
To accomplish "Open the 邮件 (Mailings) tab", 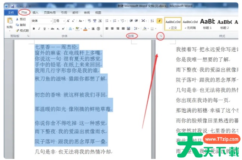I will (x=75, y=12).
